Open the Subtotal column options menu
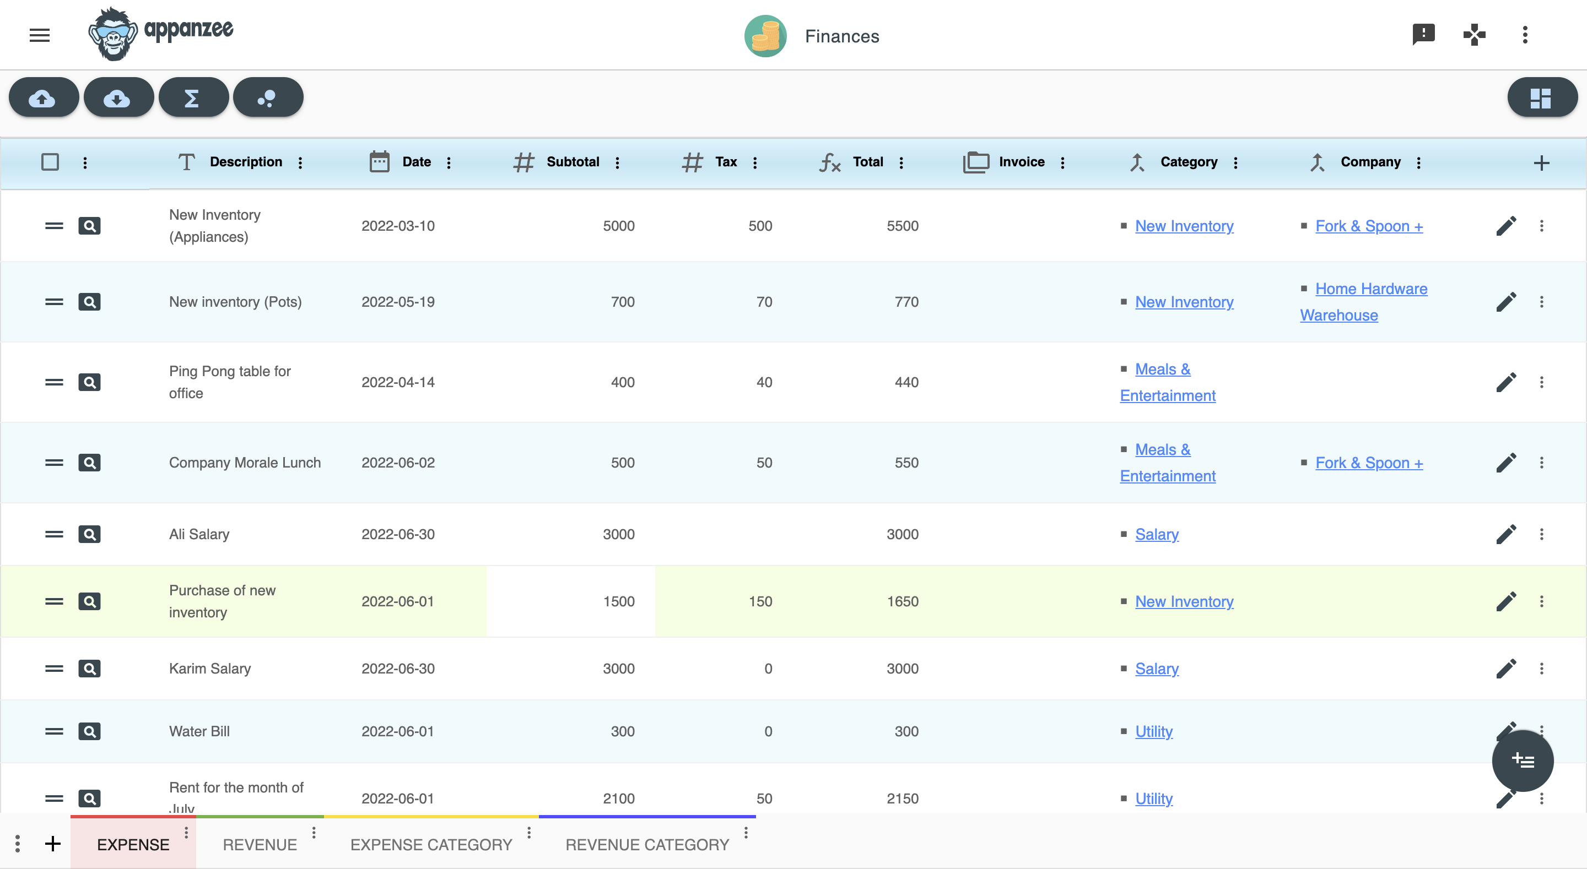Image resolution: width=1587 pixels, height=869 pixels. pos(617,162)
